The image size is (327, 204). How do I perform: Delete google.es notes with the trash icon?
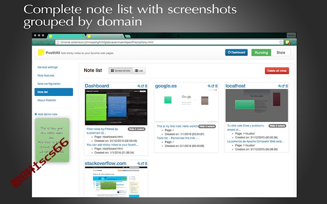pyautogui.click(x=216, y=86)
